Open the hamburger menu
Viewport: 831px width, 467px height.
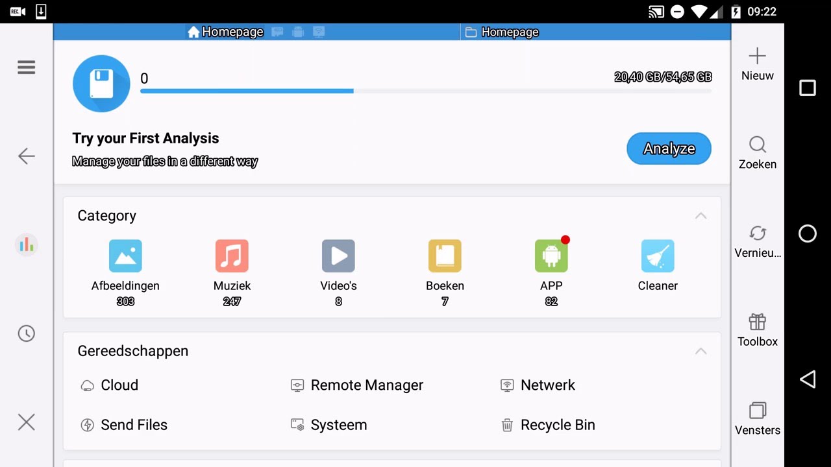pos(26,67)
